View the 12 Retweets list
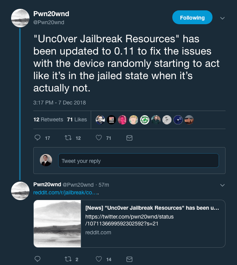 (48, 119)
